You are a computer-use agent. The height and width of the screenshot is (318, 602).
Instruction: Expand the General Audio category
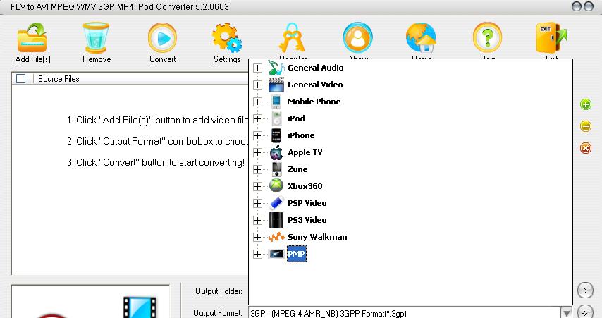point(257,68)
